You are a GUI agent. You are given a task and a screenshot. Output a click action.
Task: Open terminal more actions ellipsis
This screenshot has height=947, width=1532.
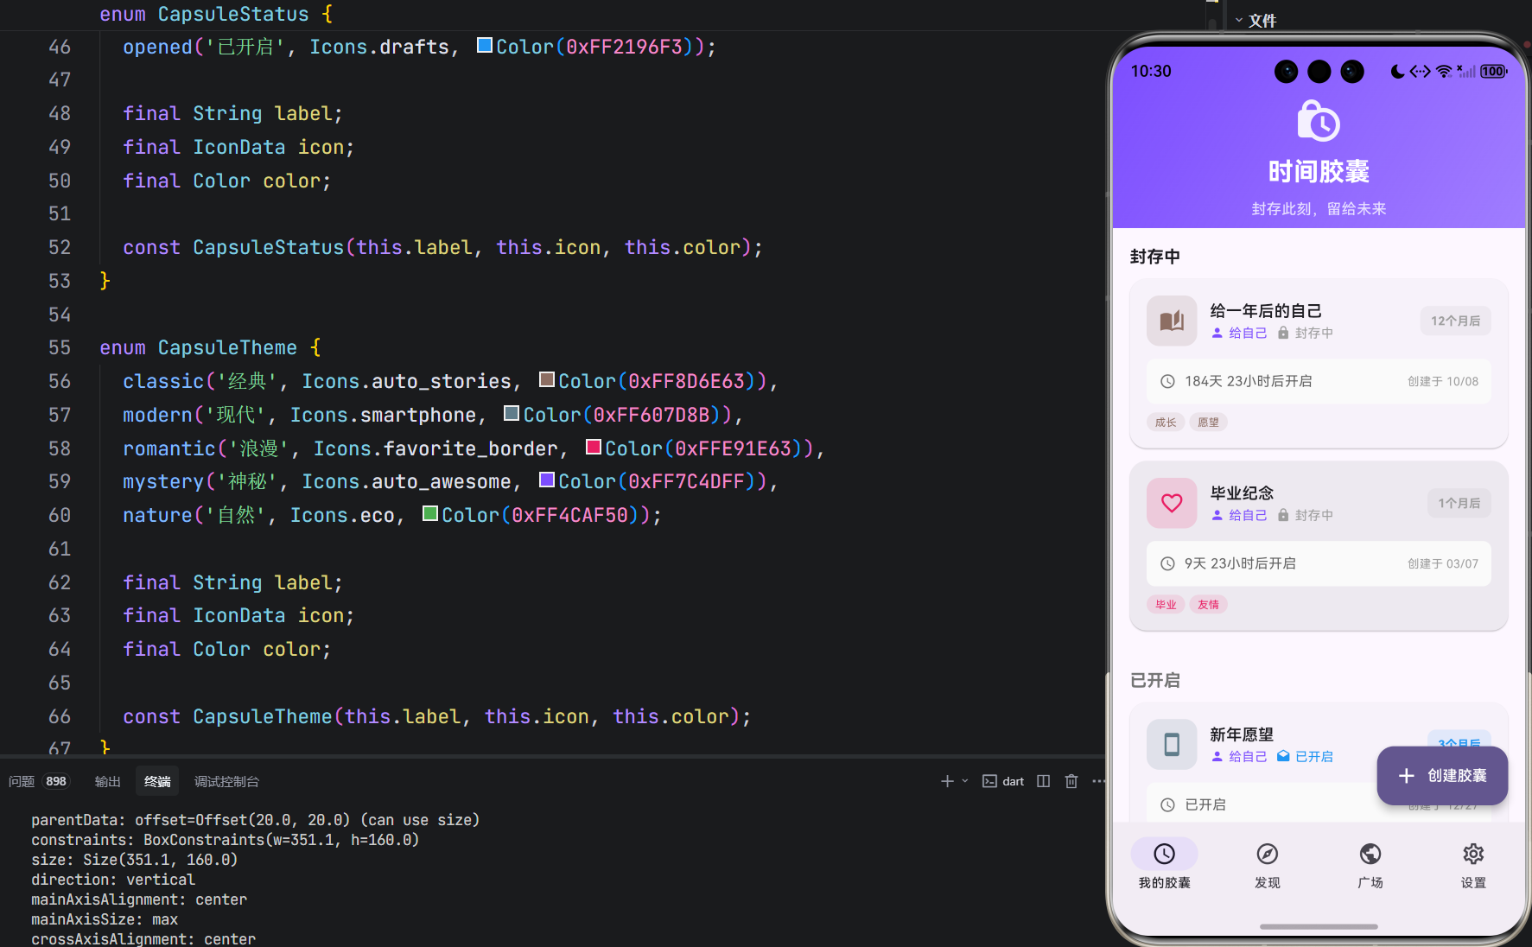pyautogui.click(x=1098, y=781)
